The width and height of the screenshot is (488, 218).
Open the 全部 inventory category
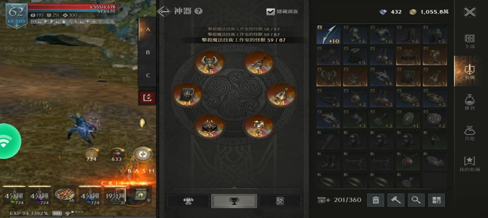click(470, 42)
